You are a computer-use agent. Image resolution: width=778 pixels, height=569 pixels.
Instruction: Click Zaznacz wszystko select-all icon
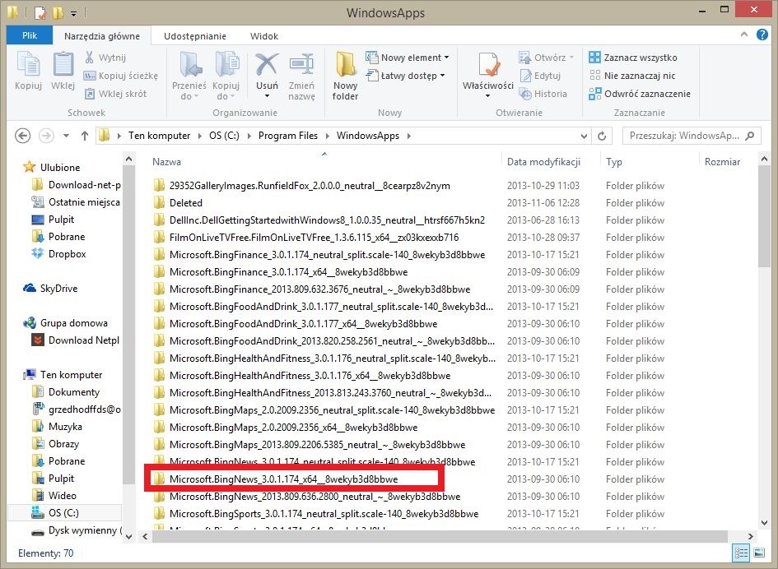[x=594, y=58]
